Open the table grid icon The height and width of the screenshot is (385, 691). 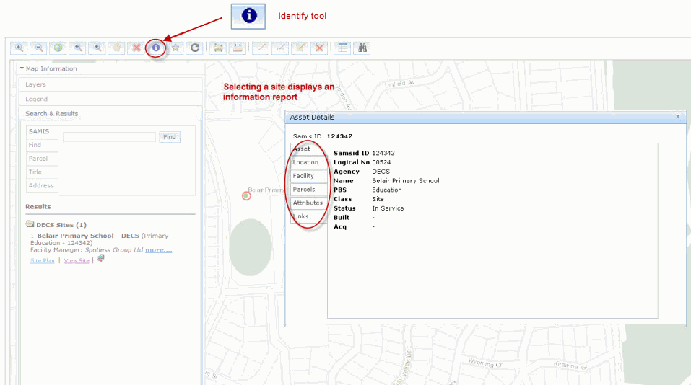pos(343,48)
